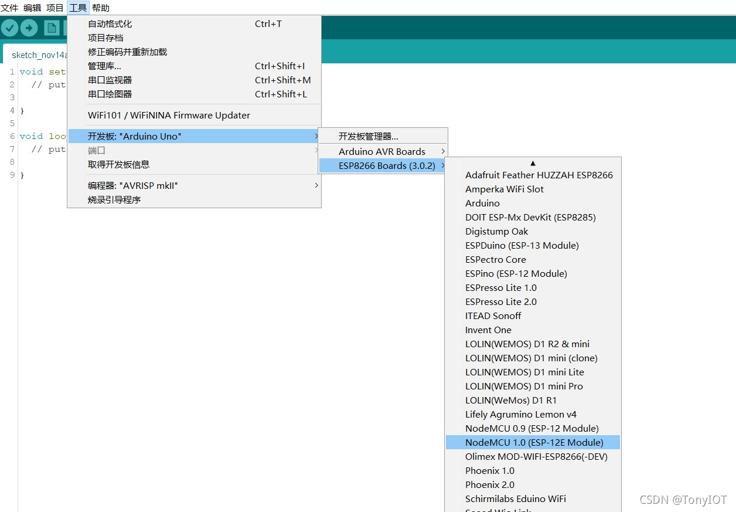Expand 开发板: "Arduino Uno" submenu

click(x=195, y=137)
